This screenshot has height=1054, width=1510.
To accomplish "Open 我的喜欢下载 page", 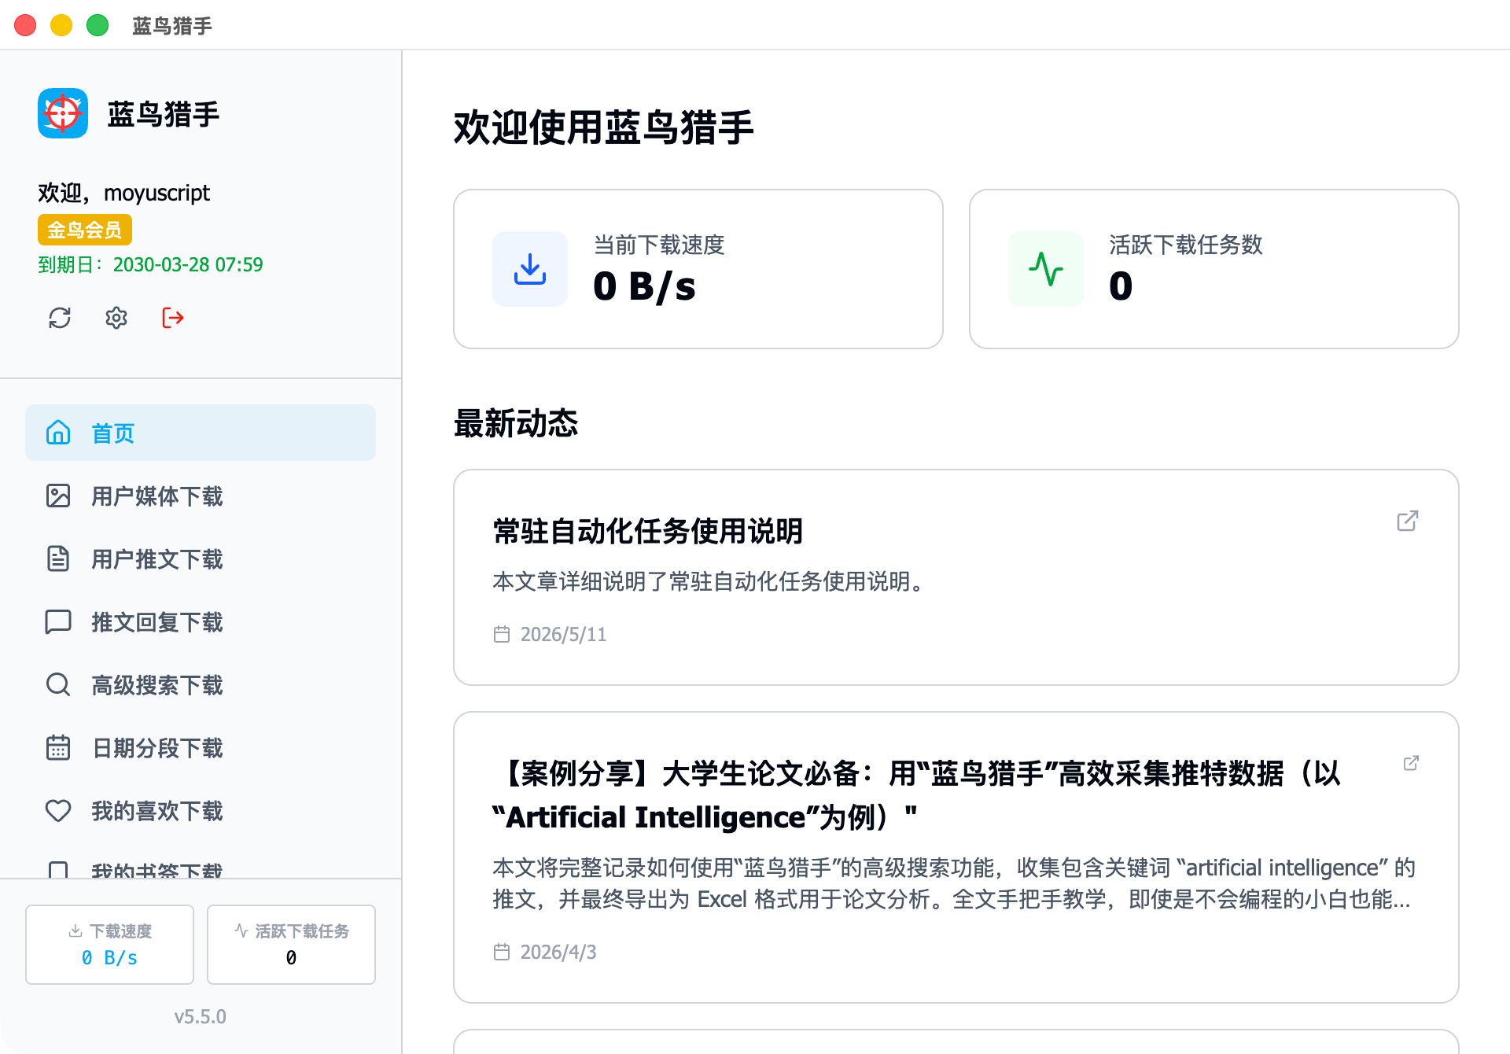I will pos(201,810).
